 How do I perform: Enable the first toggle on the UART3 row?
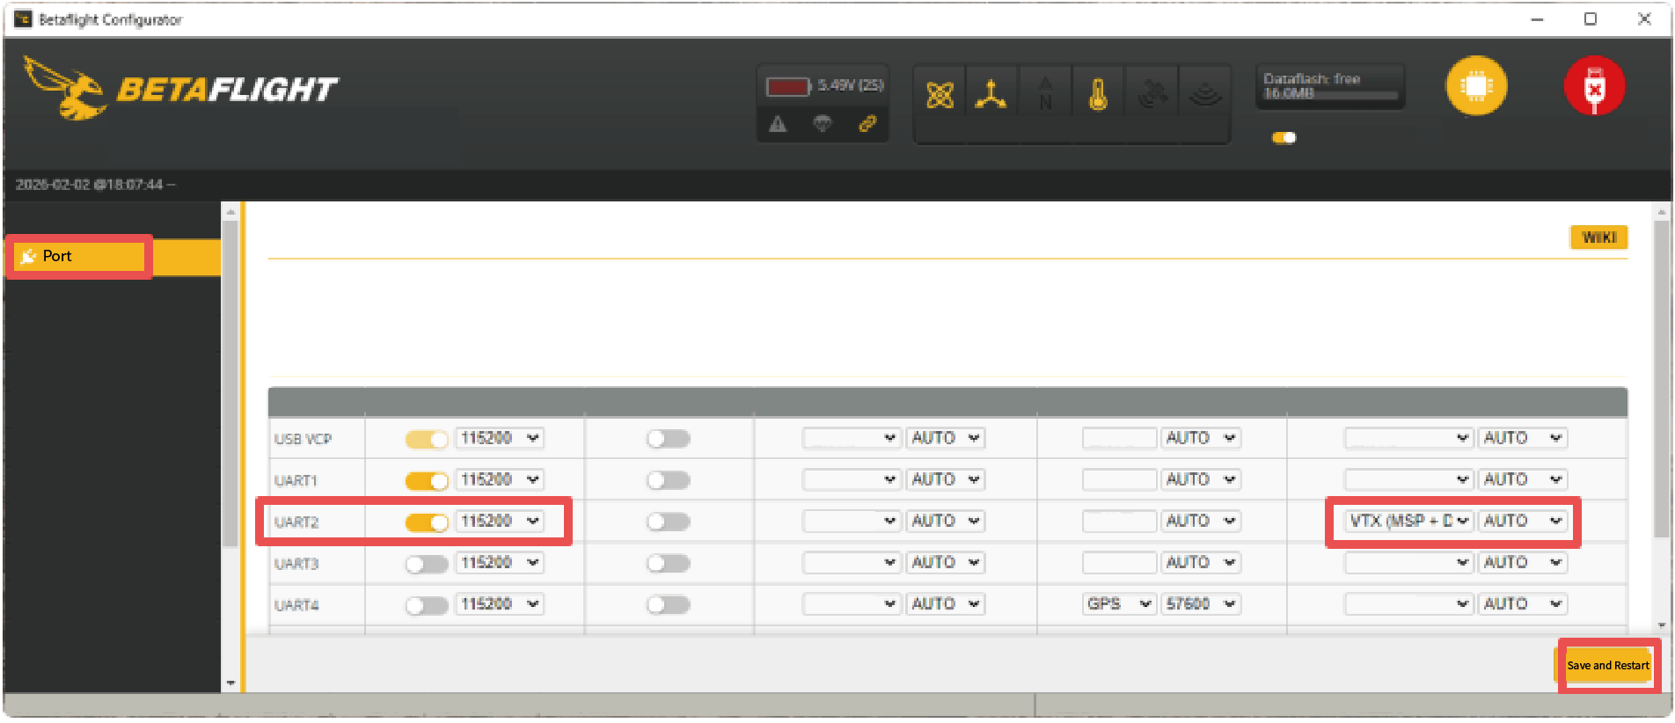[x=427, y=564]
